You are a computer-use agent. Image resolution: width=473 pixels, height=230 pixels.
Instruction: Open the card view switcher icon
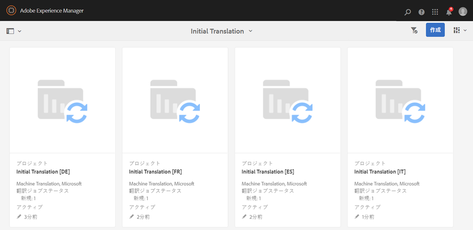click(x=457, y=30)
